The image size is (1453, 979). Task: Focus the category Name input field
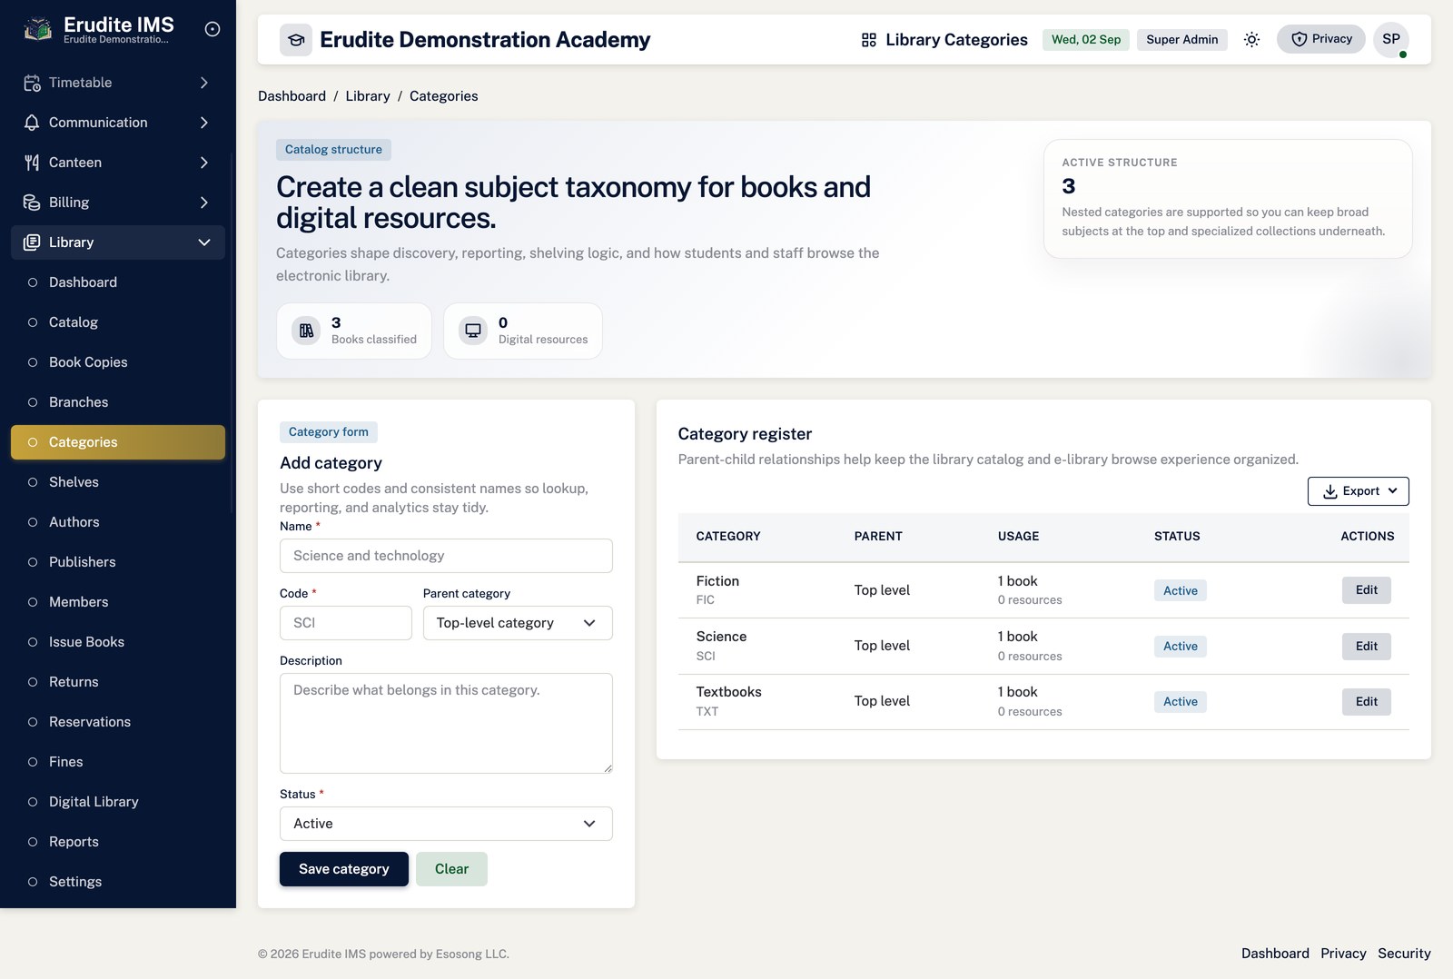446,556
